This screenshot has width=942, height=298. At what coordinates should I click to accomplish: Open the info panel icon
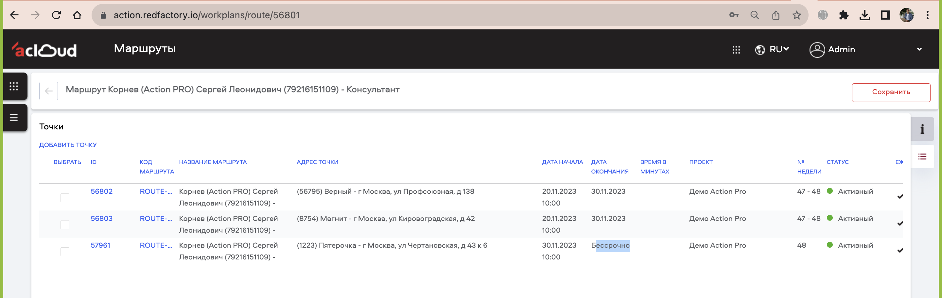[x=922, y=129]
